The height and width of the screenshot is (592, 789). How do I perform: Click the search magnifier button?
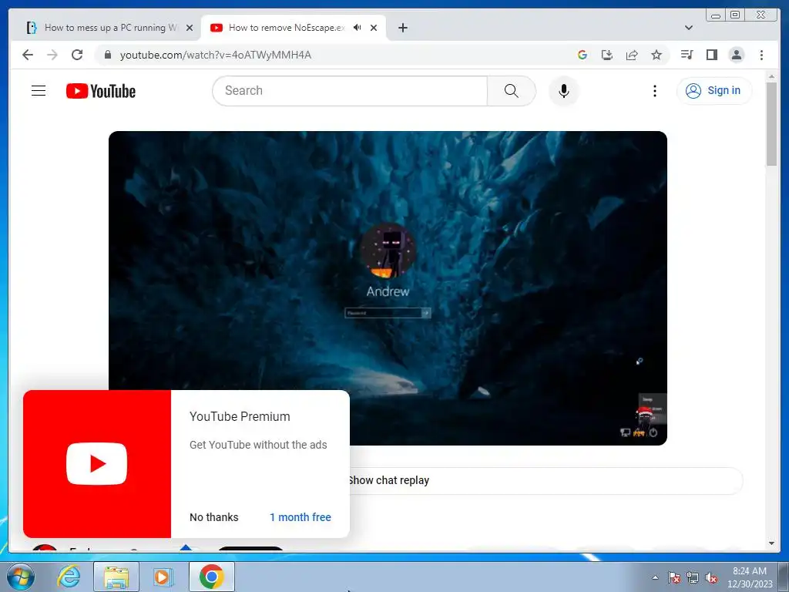512,91
